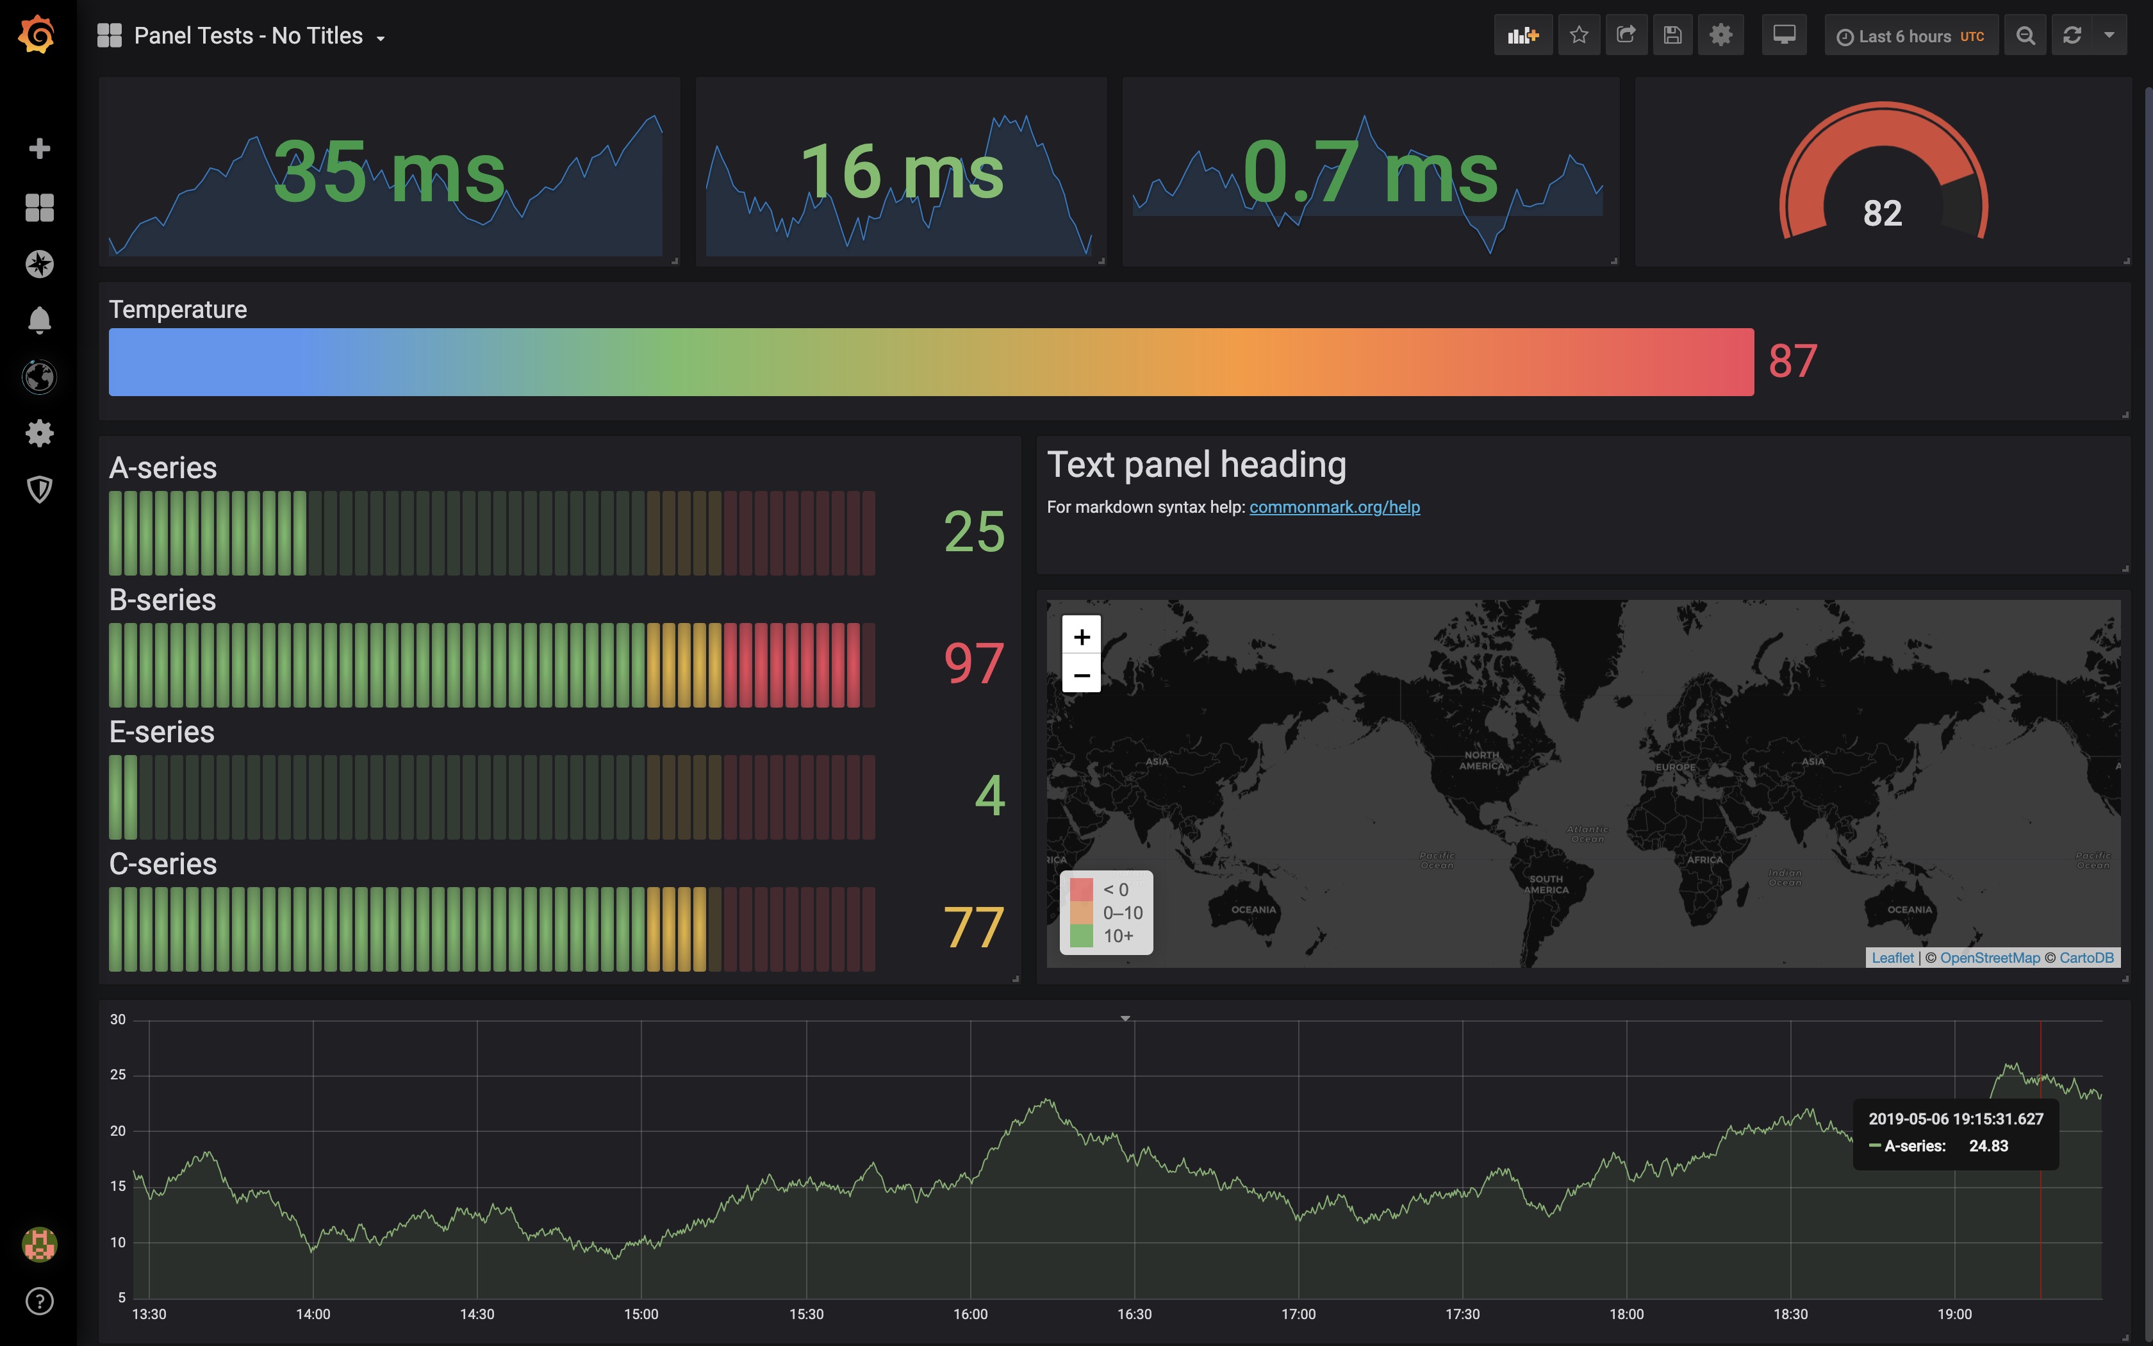The height and width of the screenshot is (1346, 2153).
Task: Click the Save dashboard icon
Action: [1672, 34]
